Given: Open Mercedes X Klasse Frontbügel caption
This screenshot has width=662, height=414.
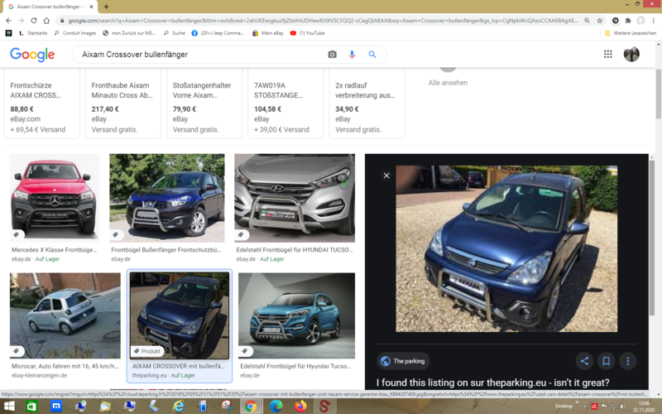Looking at the screenshot, I should [54, 250].
